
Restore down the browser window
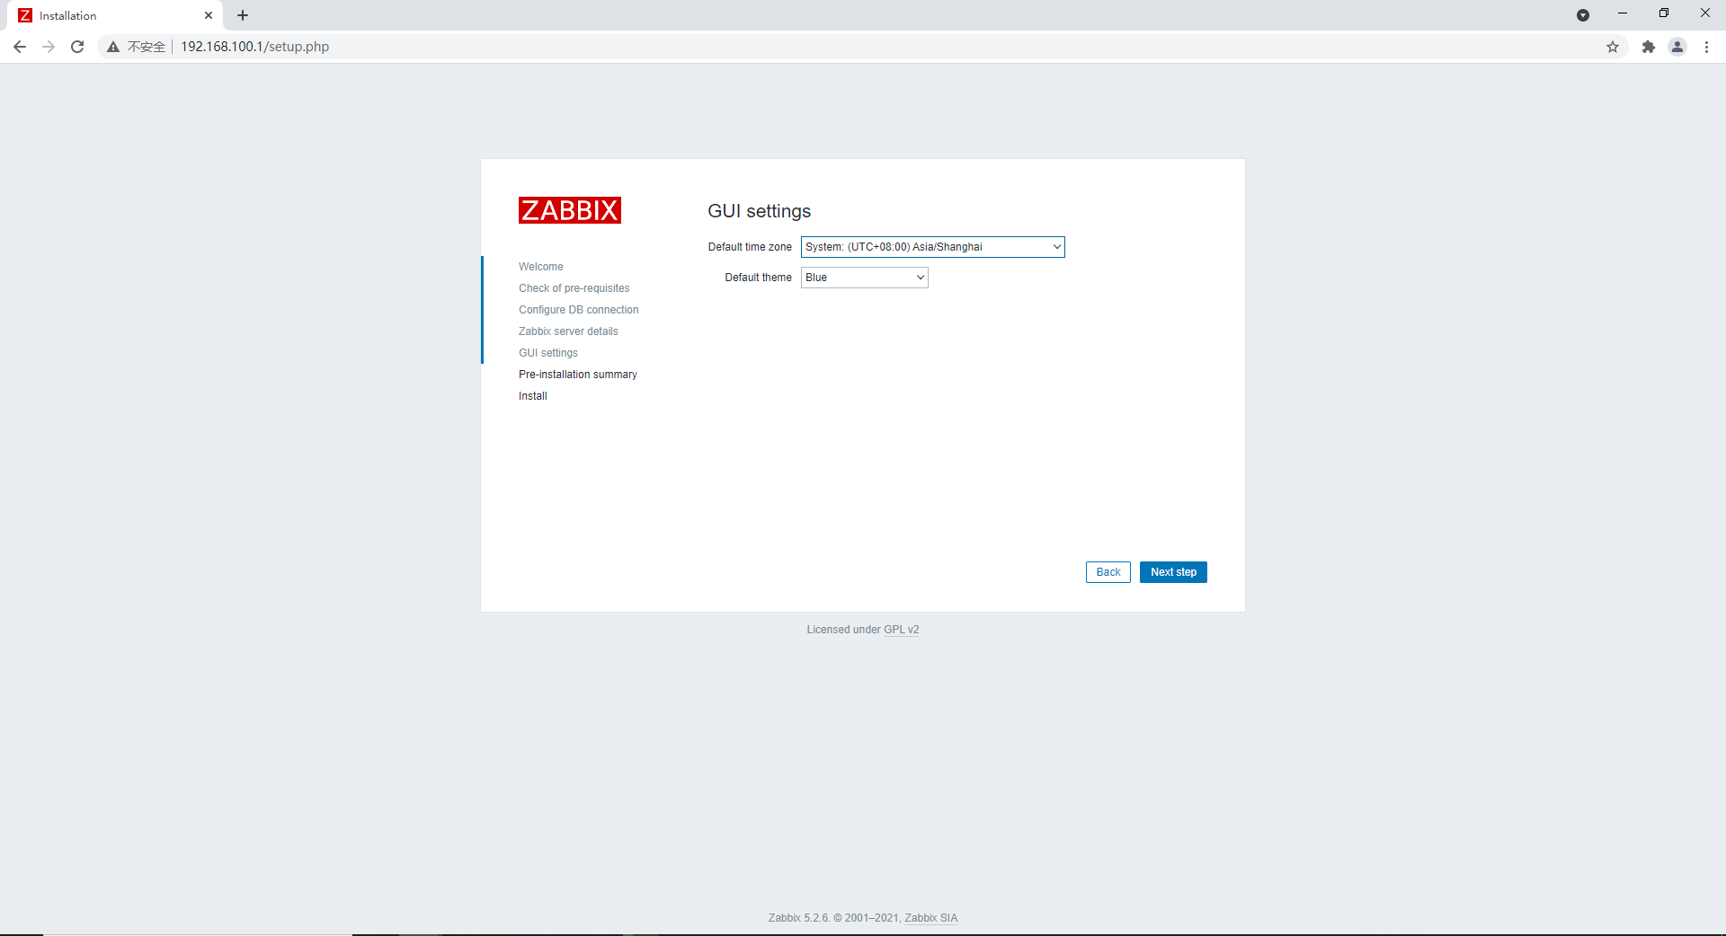(1664, 13)
